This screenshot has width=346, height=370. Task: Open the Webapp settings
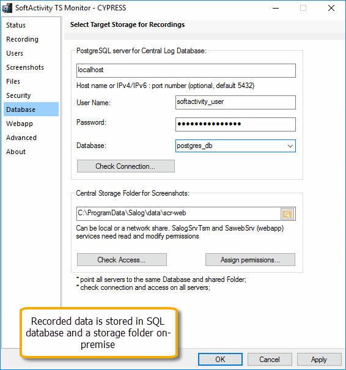[x=20, y=124]
